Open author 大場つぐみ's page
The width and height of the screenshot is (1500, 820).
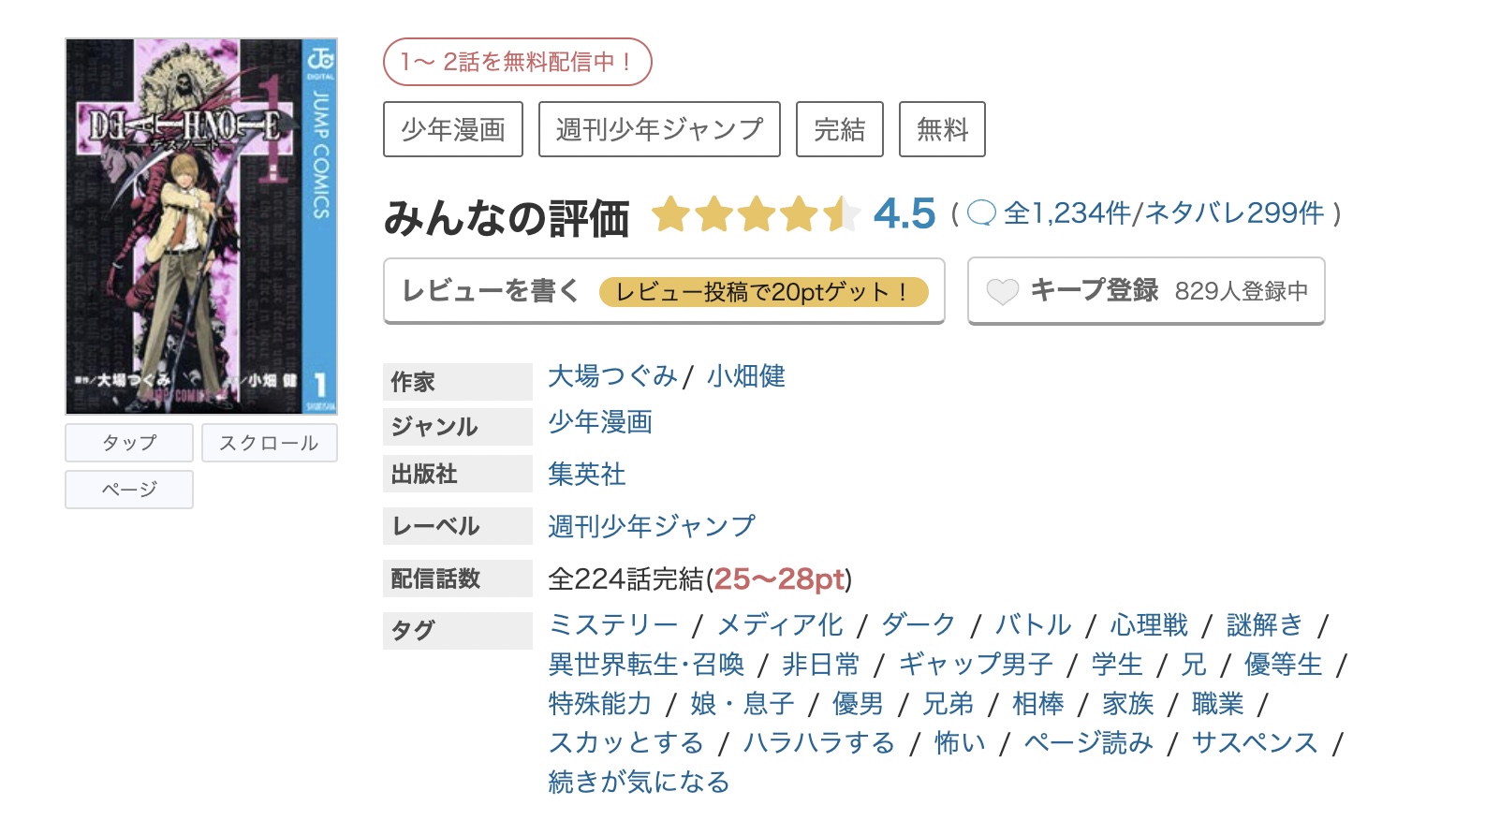coord(612,376)
